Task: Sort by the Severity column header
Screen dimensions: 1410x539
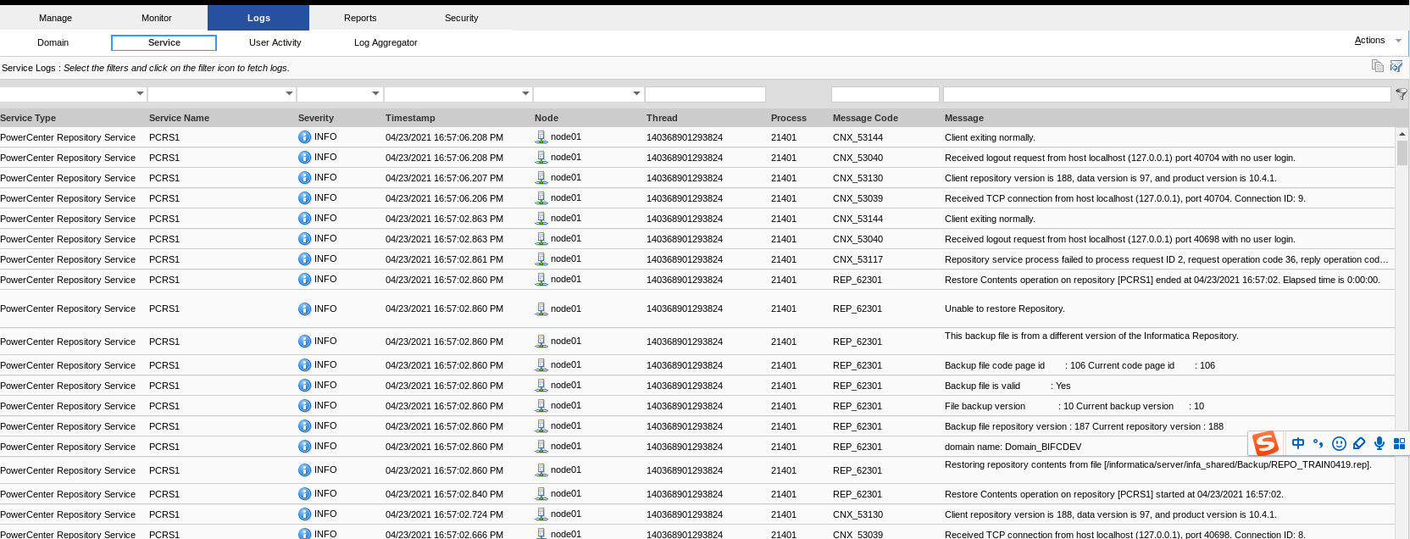Action: click(316, 118)
